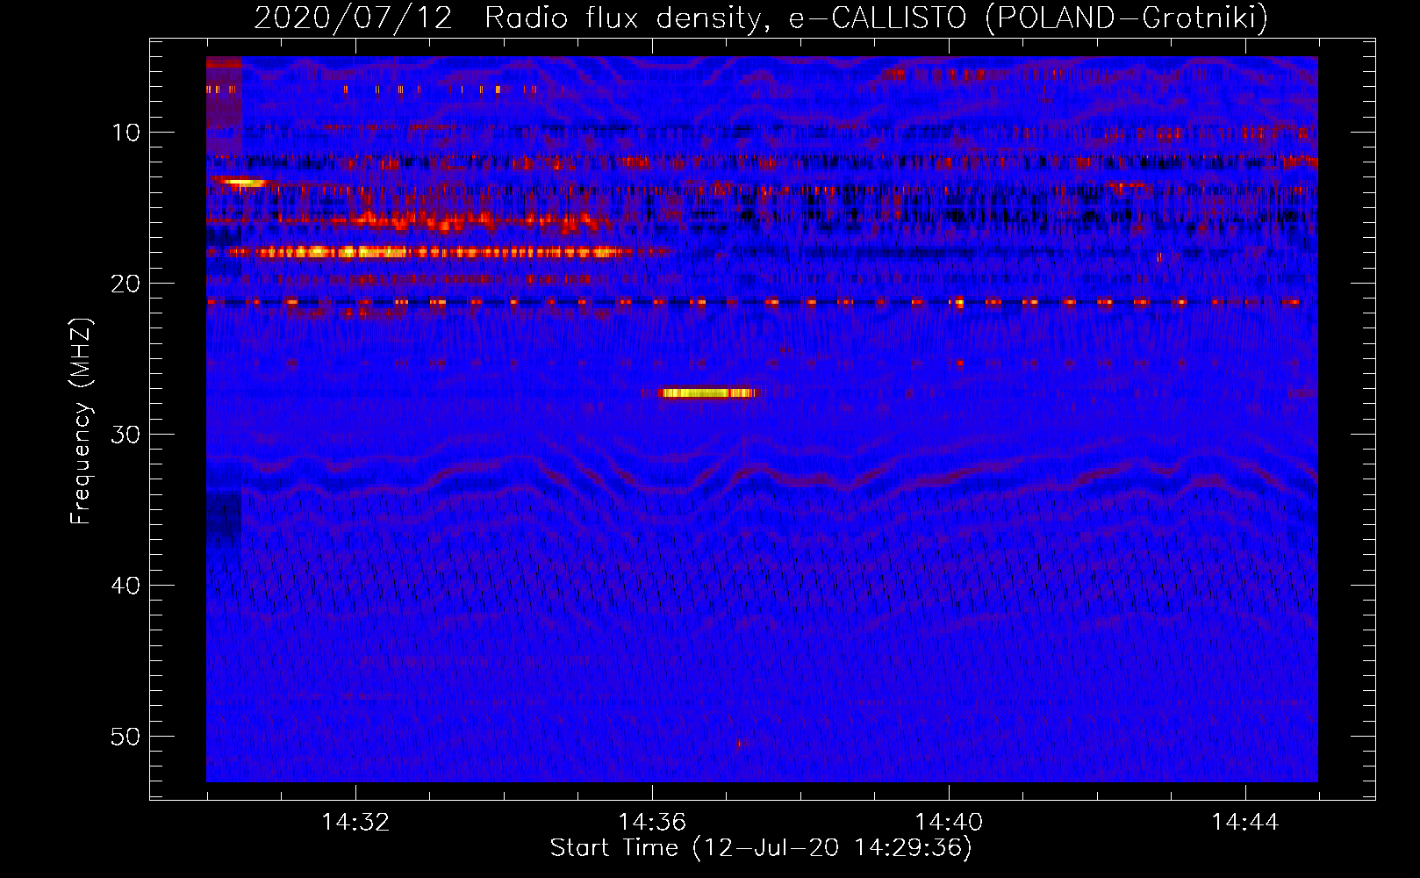Click the 40 MHz frequency tick label

[126, 586]
